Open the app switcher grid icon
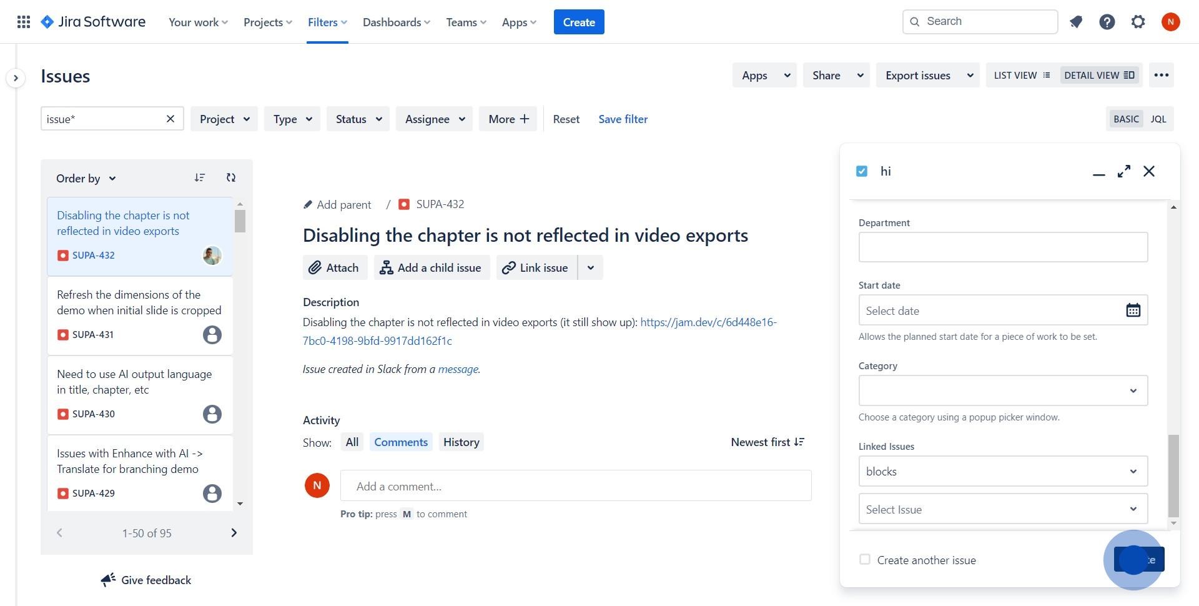This screenshot has width=1199, height=606. tap(24, 22)
